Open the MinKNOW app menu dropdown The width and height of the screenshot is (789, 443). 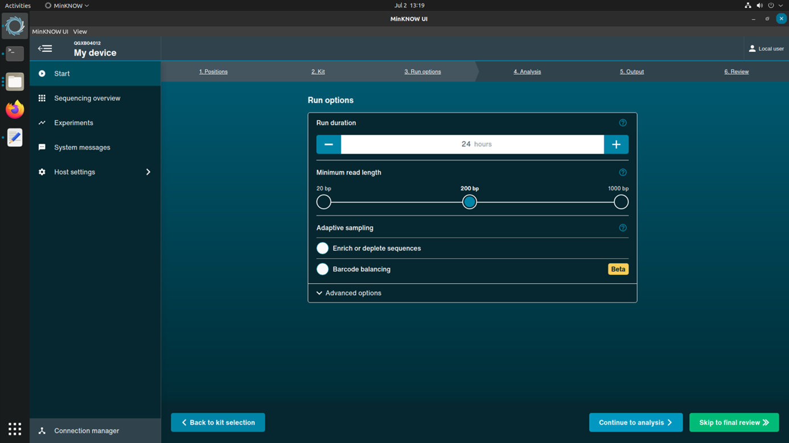coord(67,6)
